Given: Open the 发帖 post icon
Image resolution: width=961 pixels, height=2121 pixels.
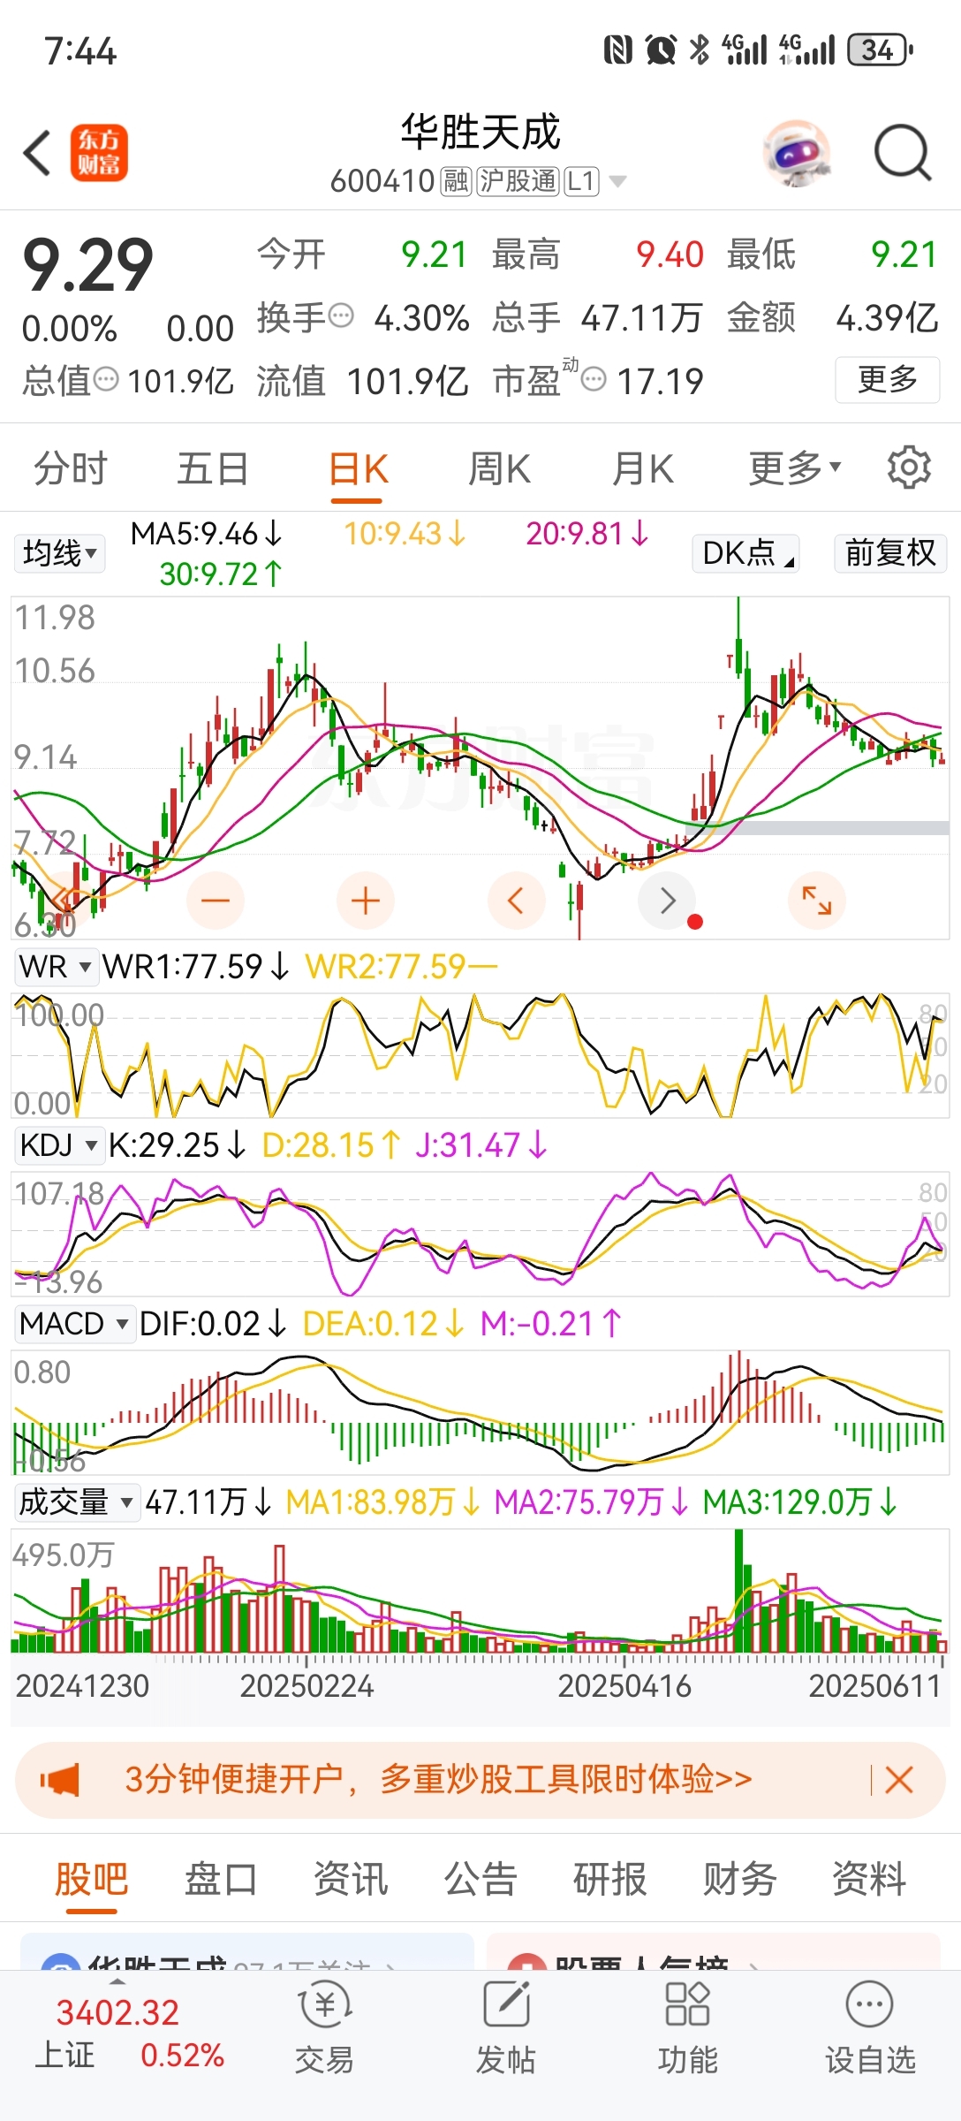Looking at the screenshot, I should click(x=506, y=2029).
